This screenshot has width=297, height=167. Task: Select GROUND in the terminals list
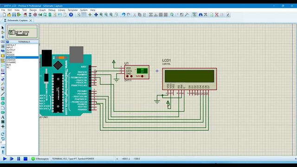coord(22,58)
